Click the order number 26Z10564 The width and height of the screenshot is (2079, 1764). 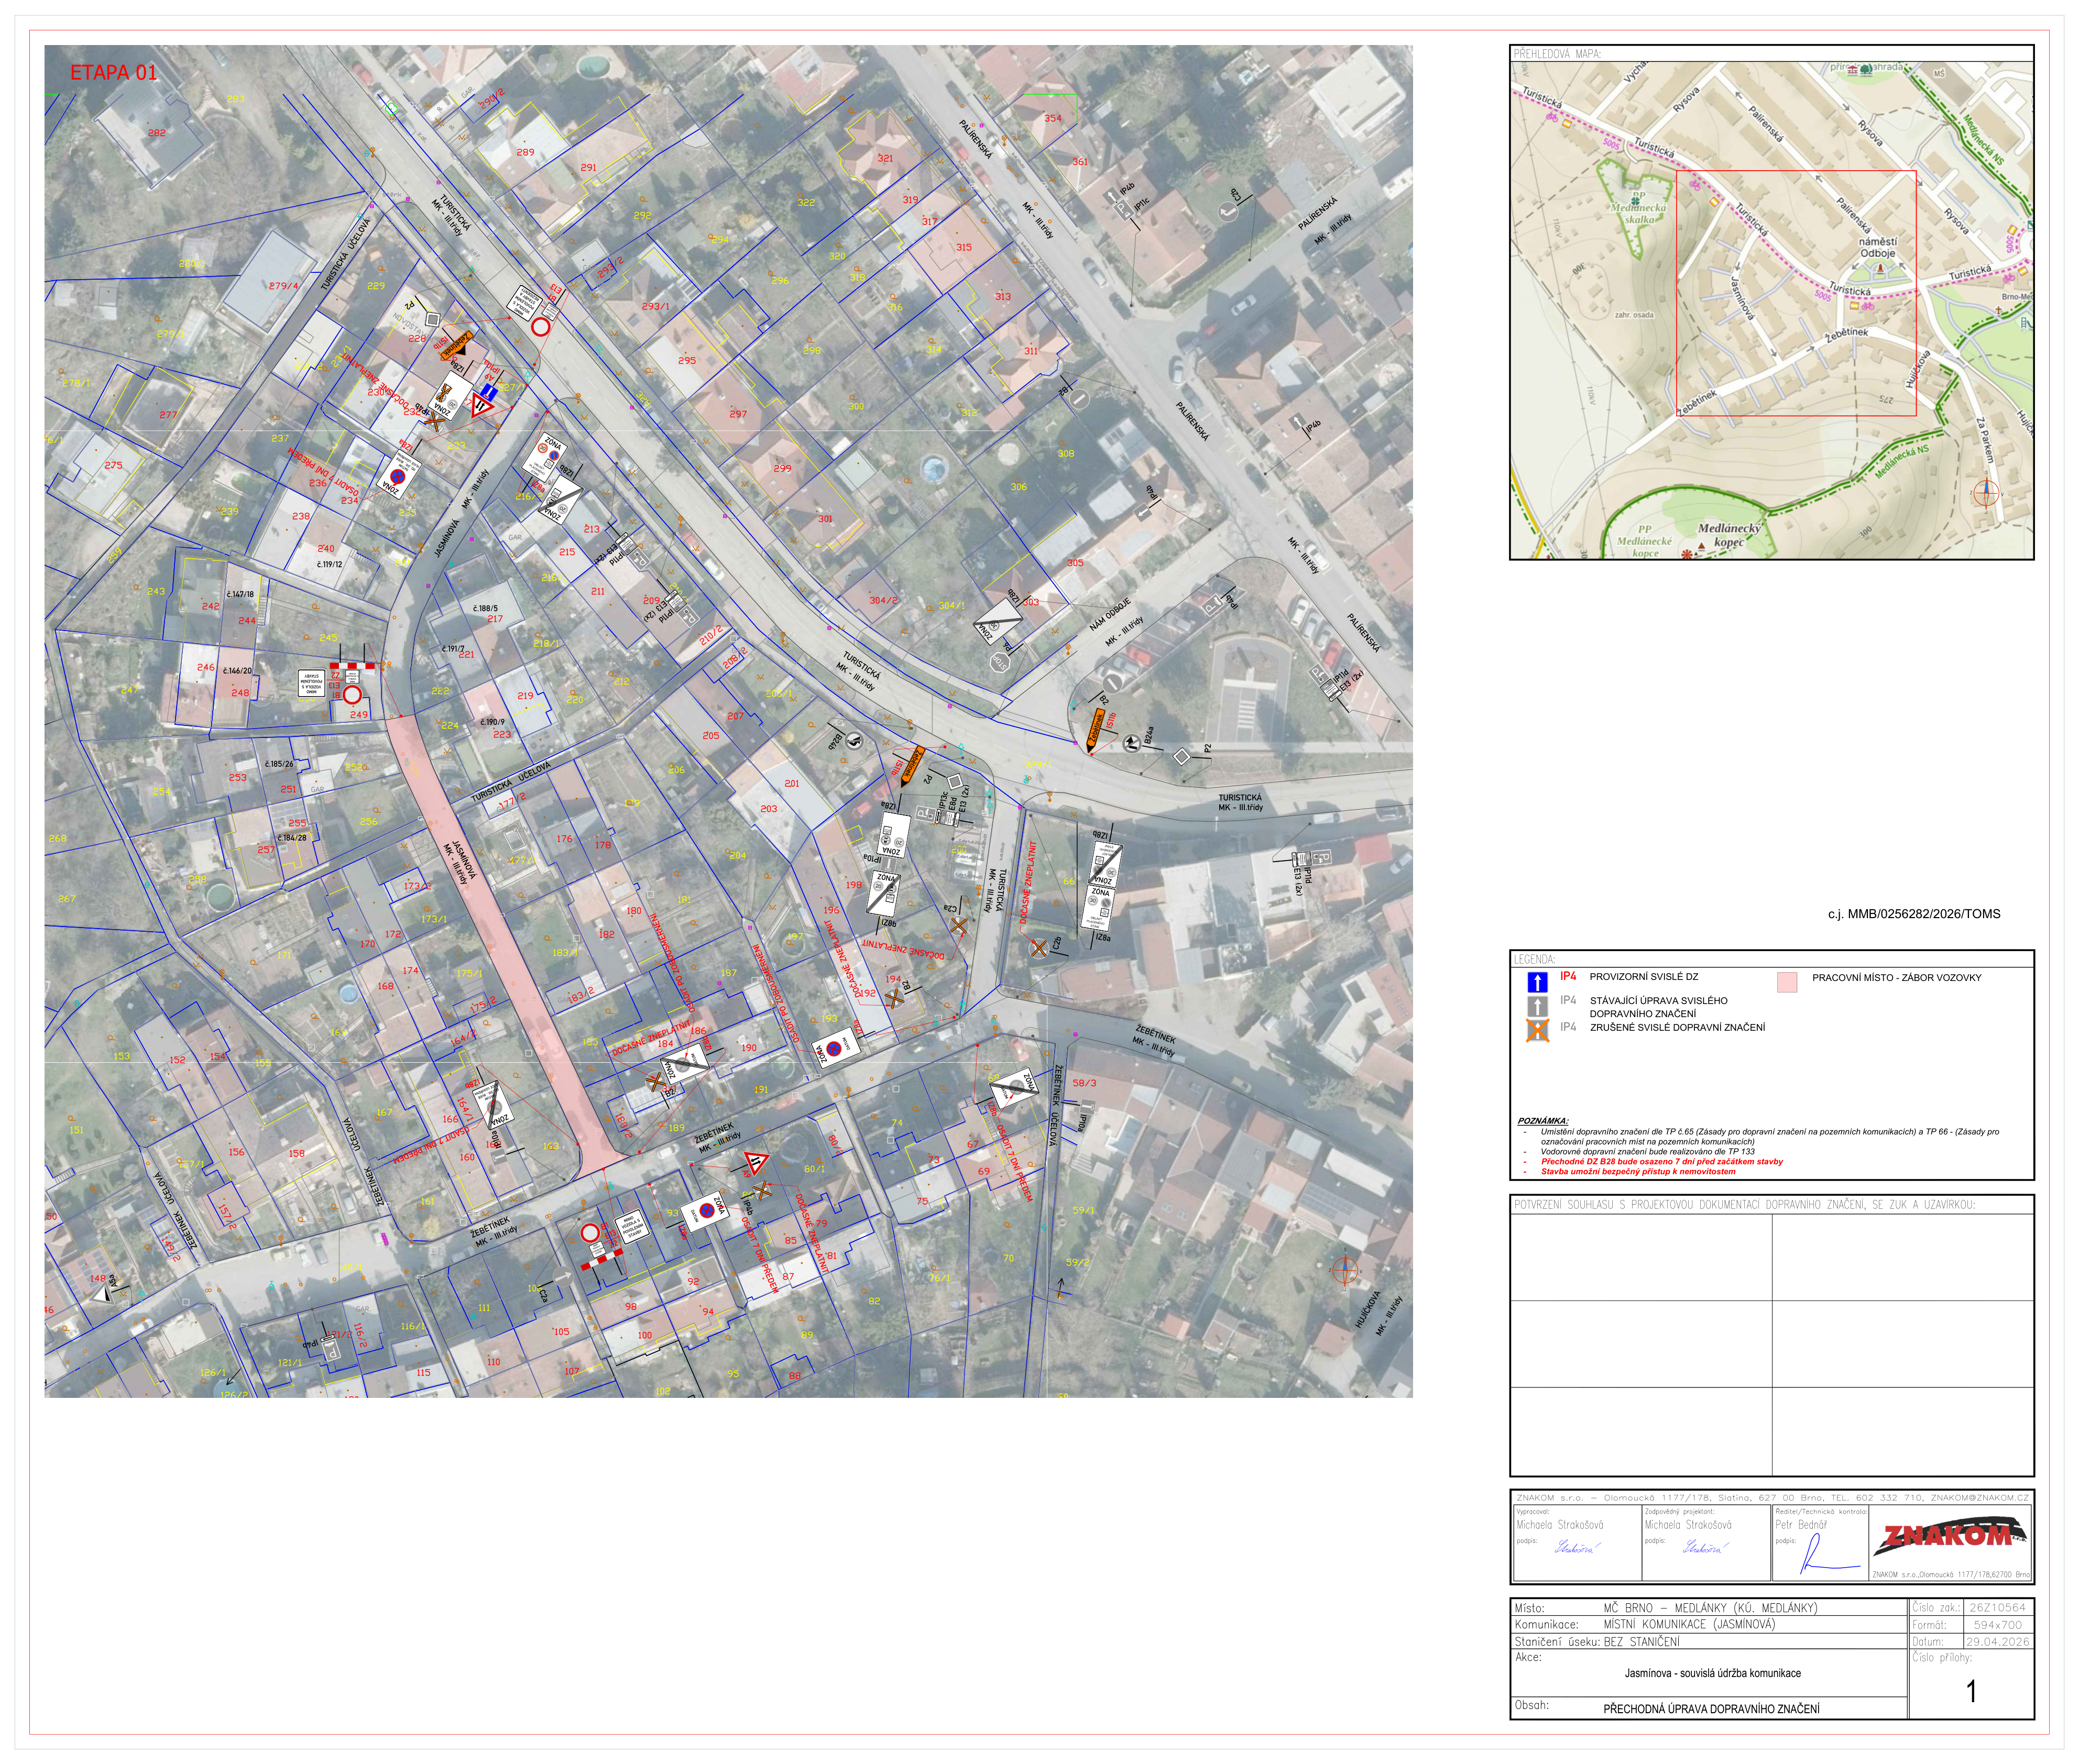(x=1997, y=1608)
